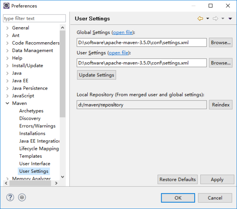Click the oomph preferences recorder icon
The height and width of the screenshot is (209, 237).
[x=22, y=198]
